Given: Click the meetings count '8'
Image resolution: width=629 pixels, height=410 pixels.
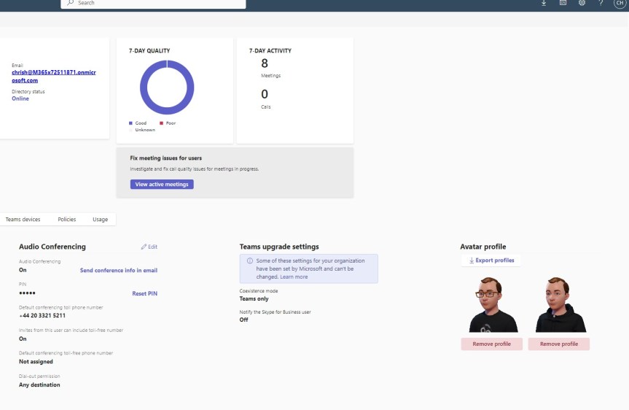Looking at the screenshot, I should pos(265,63).
